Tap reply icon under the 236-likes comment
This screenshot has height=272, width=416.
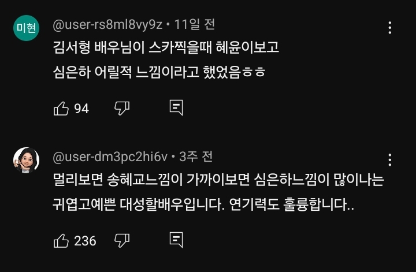tap(176, 240)
